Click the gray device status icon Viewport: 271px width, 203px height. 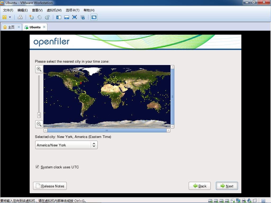pos(255,201)
